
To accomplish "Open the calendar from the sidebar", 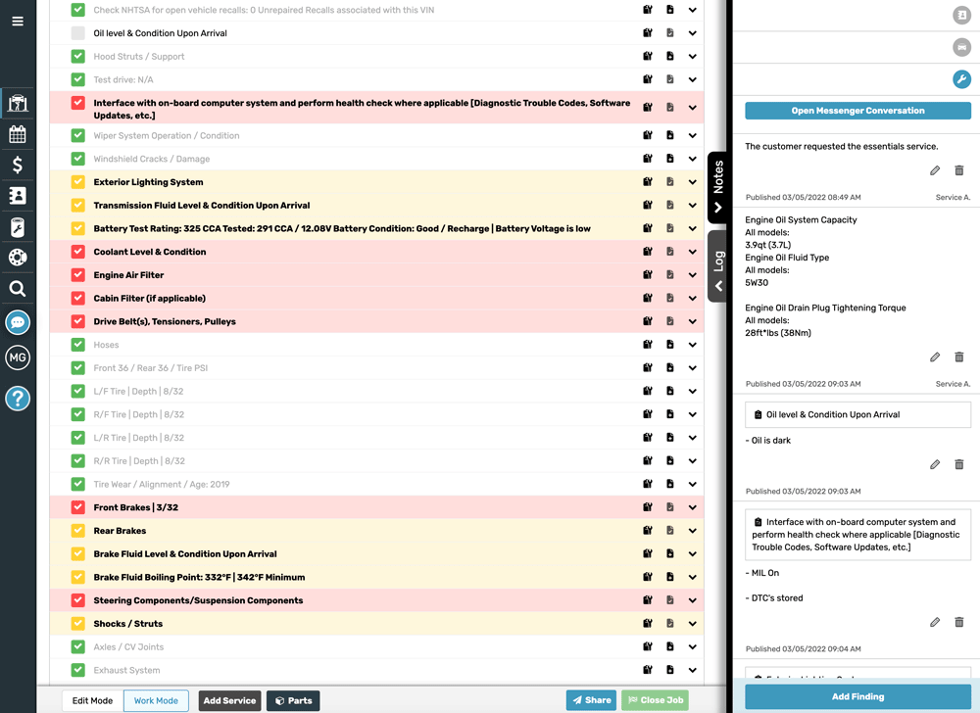I will click(18, 134).
